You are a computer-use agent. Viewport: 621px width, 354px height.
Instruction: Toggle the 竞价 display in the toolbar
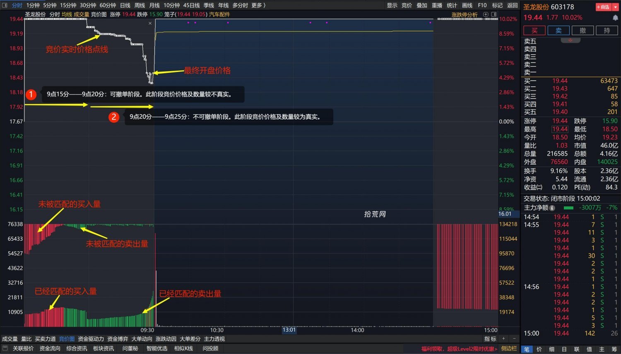(x=407, y=5)
